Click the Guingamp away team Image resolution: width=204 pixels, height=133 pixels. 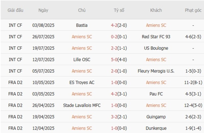pyautogui.click(x=156, y=117)
